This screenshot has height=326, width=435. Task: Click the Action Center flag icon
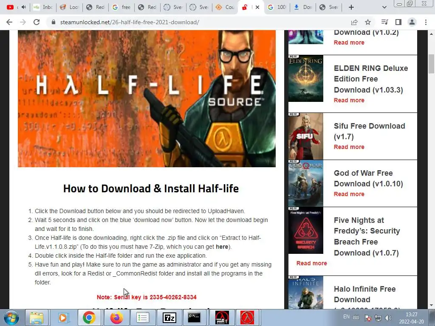click(x=368, y=318)
